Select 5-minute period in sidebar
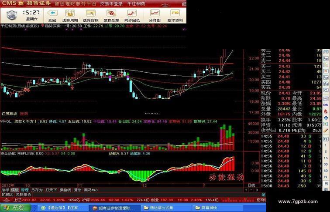This screenshot has height=212, width=330. point(326,151)
